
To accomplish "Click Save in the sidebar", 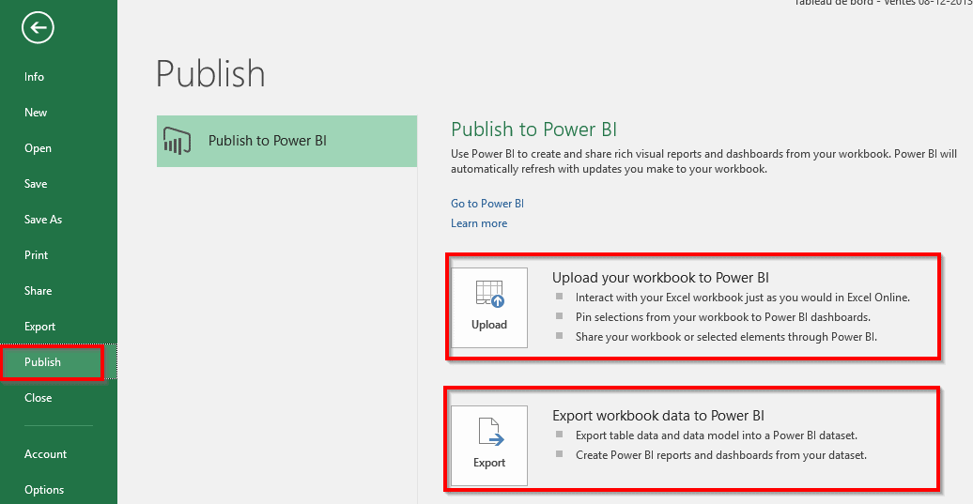I will (36, 184).
